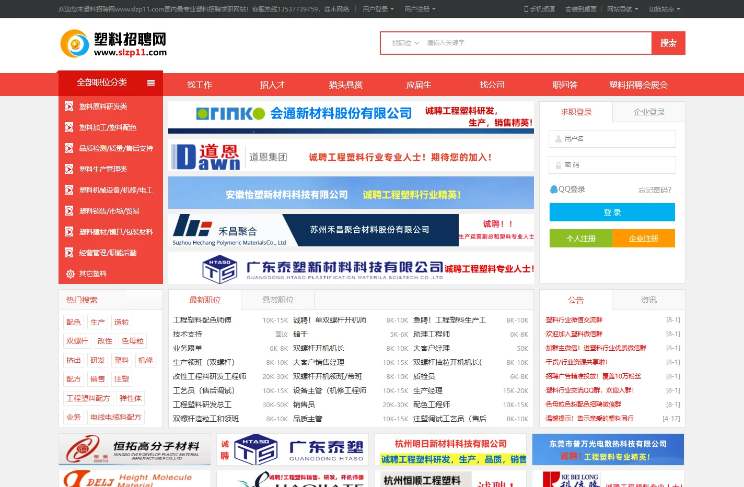Open the 用户登录 dropdown in top bar
Viewport: 744px width, 487px height.
(x=378, y=9)
